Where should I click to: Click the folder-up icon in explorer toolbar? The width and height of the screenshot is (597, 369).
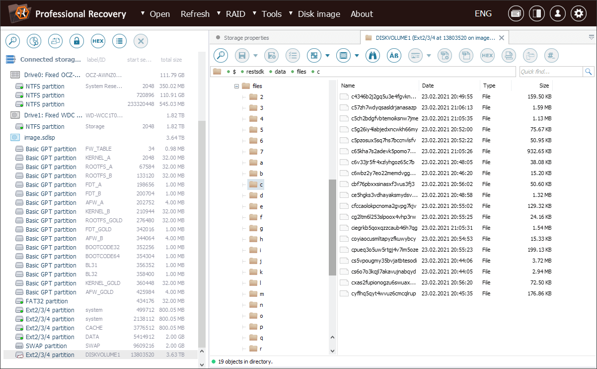coord(530,55)
